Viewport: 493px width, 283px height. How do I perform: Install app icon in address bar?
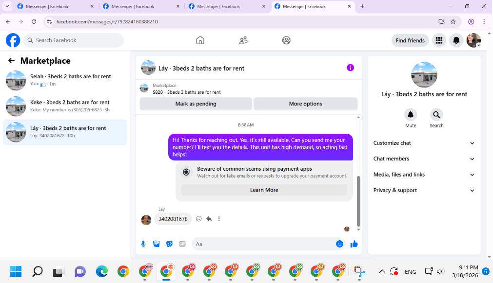[441, 21]
